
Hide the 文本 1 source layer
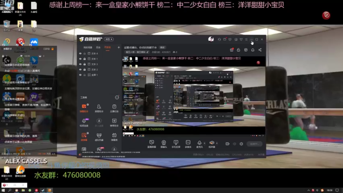click(80, 59)
